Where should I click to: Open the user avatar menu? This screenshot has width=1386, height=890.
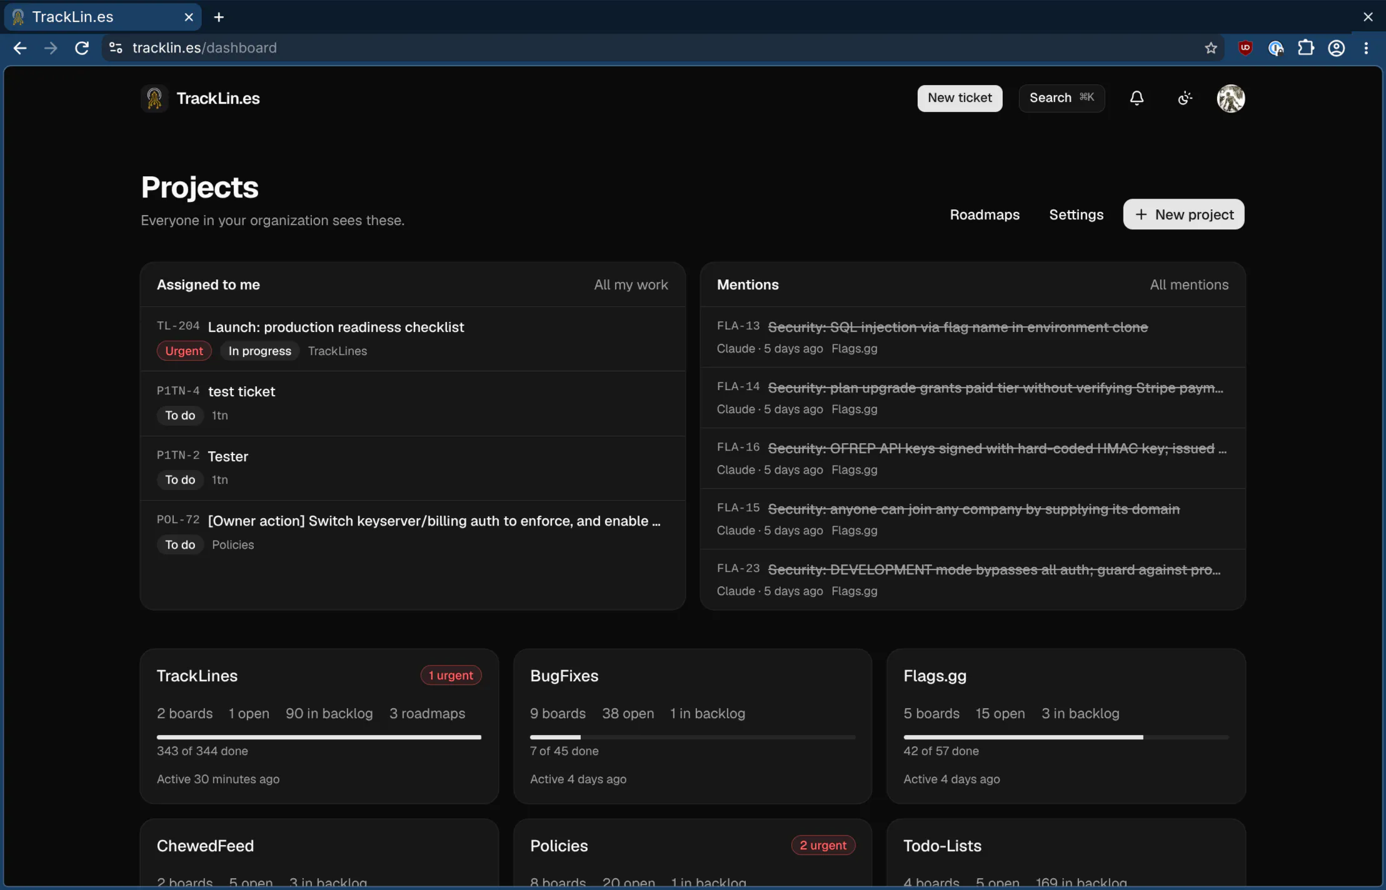point(1230,98)
